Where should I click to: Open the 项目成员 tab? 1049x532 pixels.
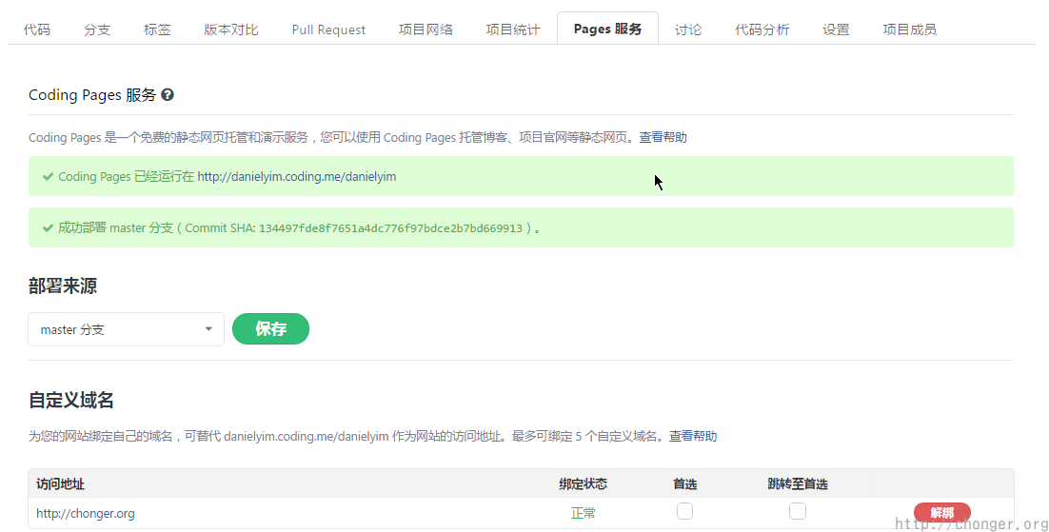[909, 30]
